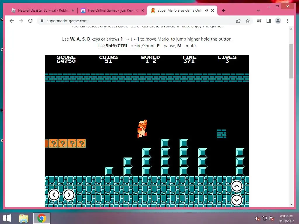Image resolution: width=299 pixels, height=224 pixels.
Task: Close the Natural Disaster Survival tab
Action: point(73,10)
